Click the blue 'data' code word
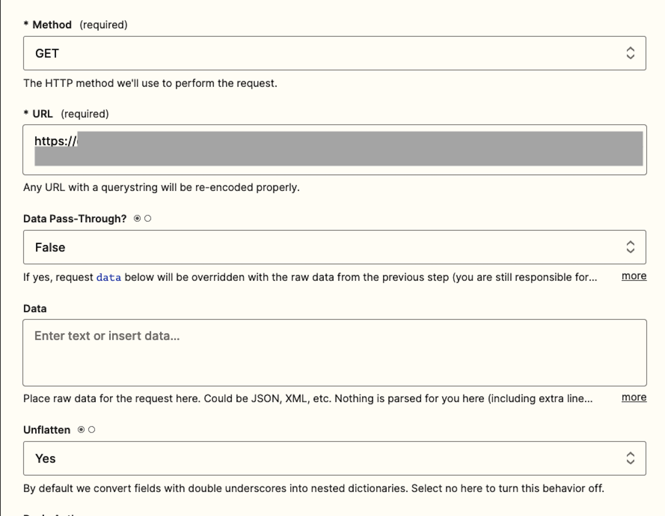This screenshot has width=665, height=516. [x=108, y=277]
